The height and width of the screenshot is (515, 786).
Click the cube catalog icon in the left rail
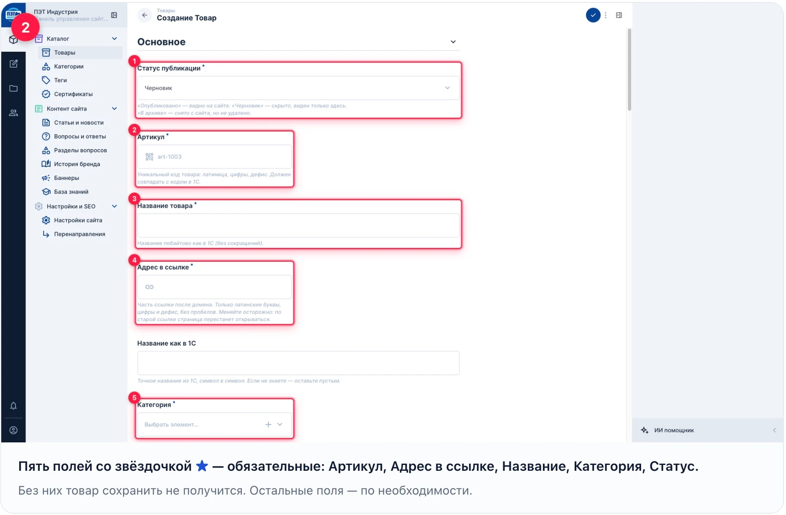point(13,40)
